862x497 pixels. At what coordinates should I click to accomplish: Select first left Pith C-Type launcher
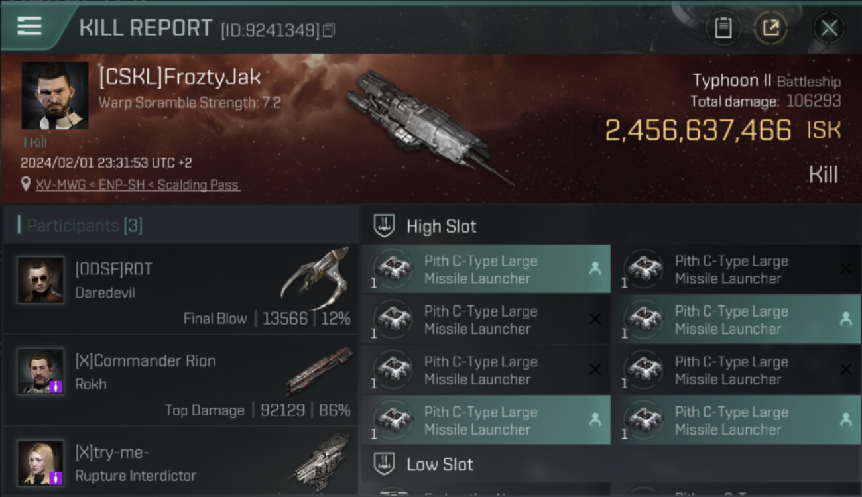pyautogui.click(x=485, y=269)
